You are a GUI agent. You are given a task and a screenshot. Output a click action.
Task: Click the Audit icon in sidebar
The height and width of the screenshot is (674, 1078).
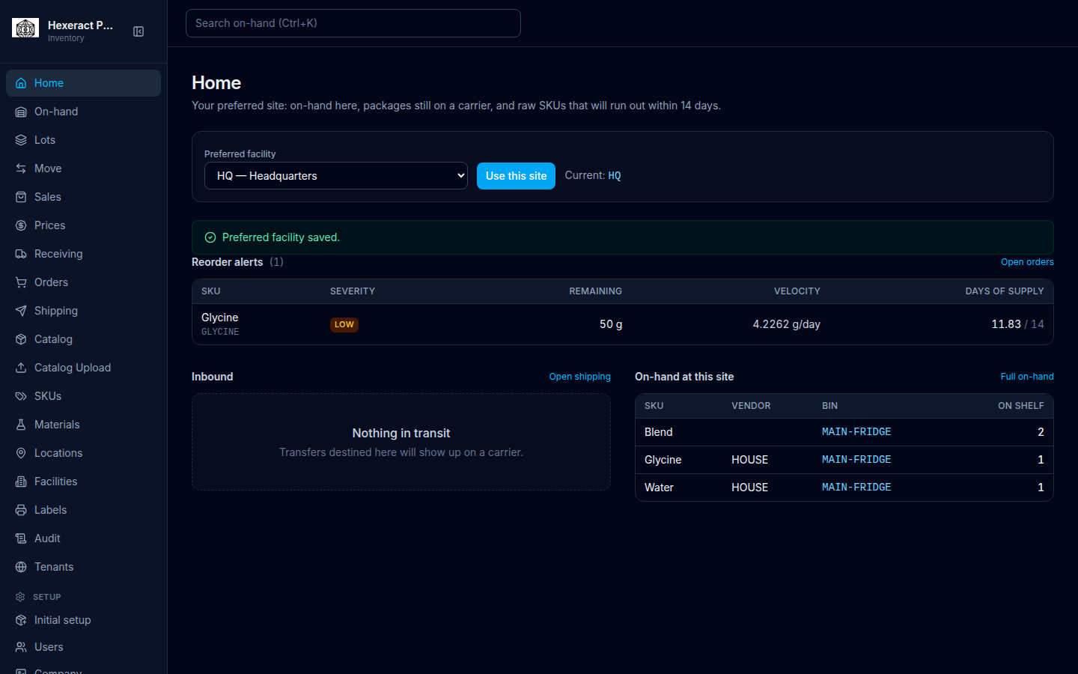click(x=21, y=538)
